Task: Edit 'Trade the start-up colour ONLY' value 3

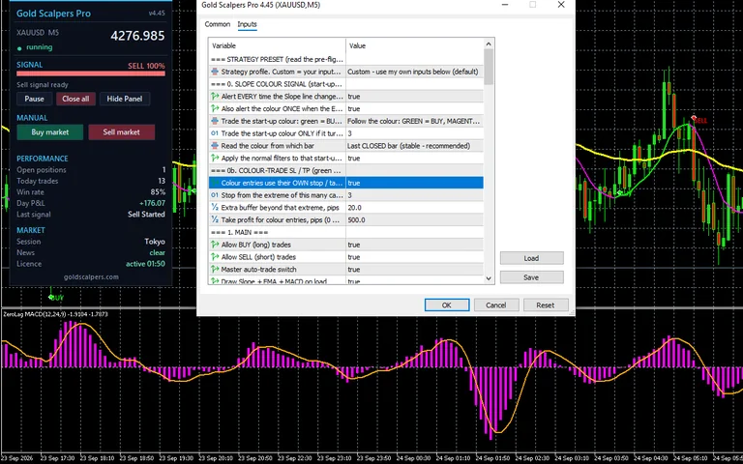Action: 415,133
